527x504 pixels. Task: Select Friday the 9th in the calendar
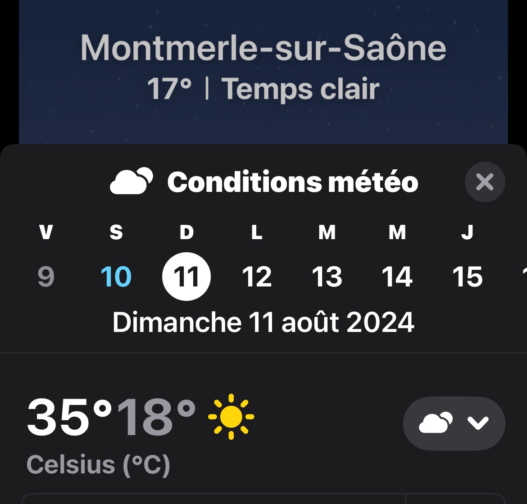[x=46, y=276]
